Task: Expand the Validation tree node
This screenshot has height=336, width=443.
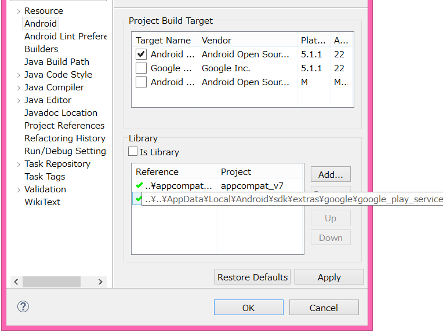Action: coord(19,189)
